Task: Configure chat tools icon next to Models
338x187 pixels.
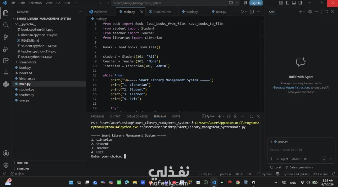Action: [305, 159]
